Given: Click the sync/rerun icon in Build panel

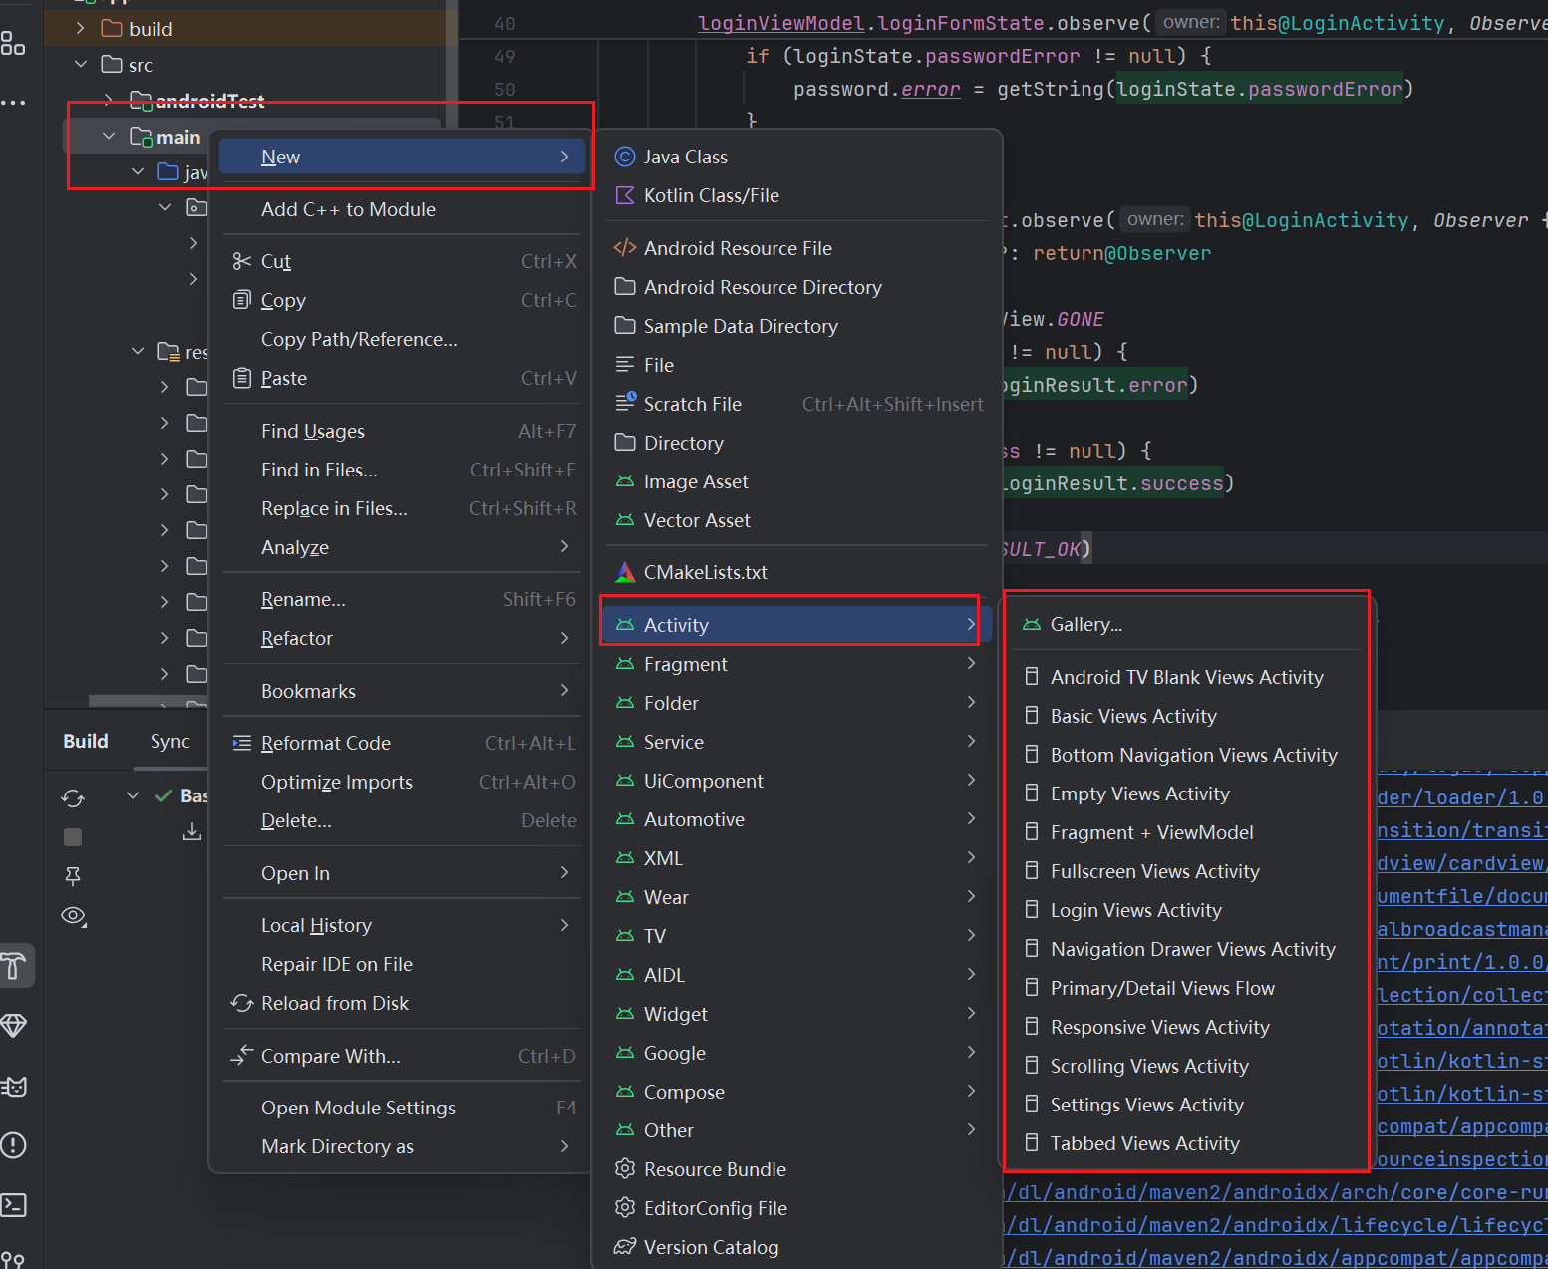Looking at the screenshot, I should click(73, 797).
